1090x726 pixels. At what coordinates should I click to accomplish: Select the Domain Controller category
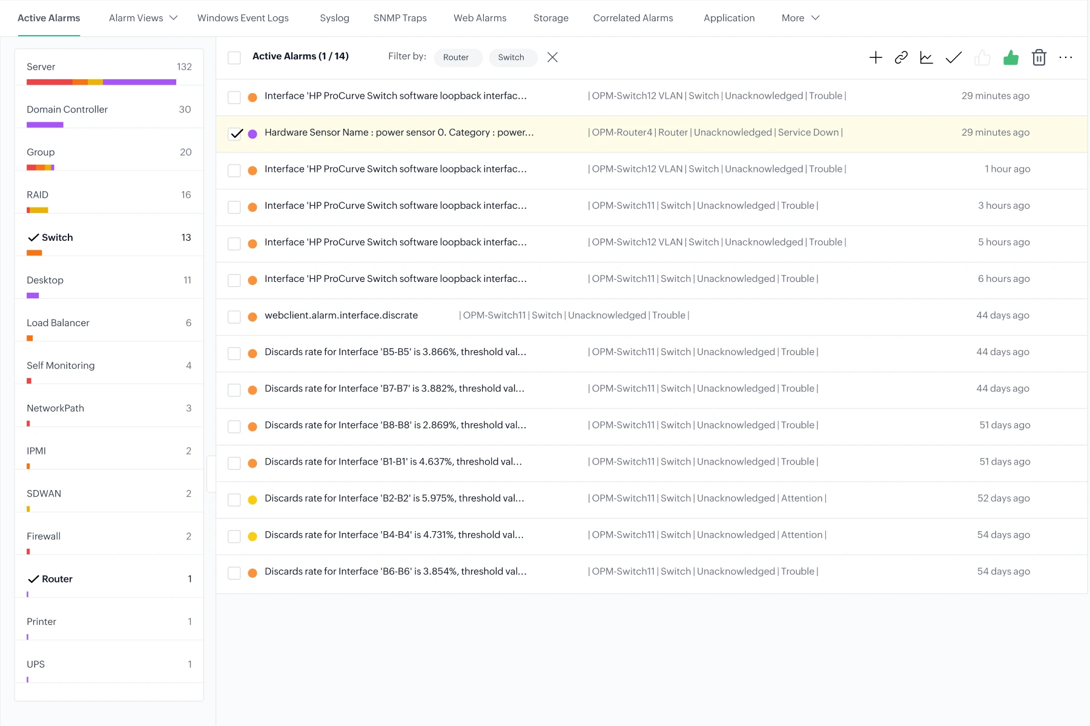pos(109,110)
